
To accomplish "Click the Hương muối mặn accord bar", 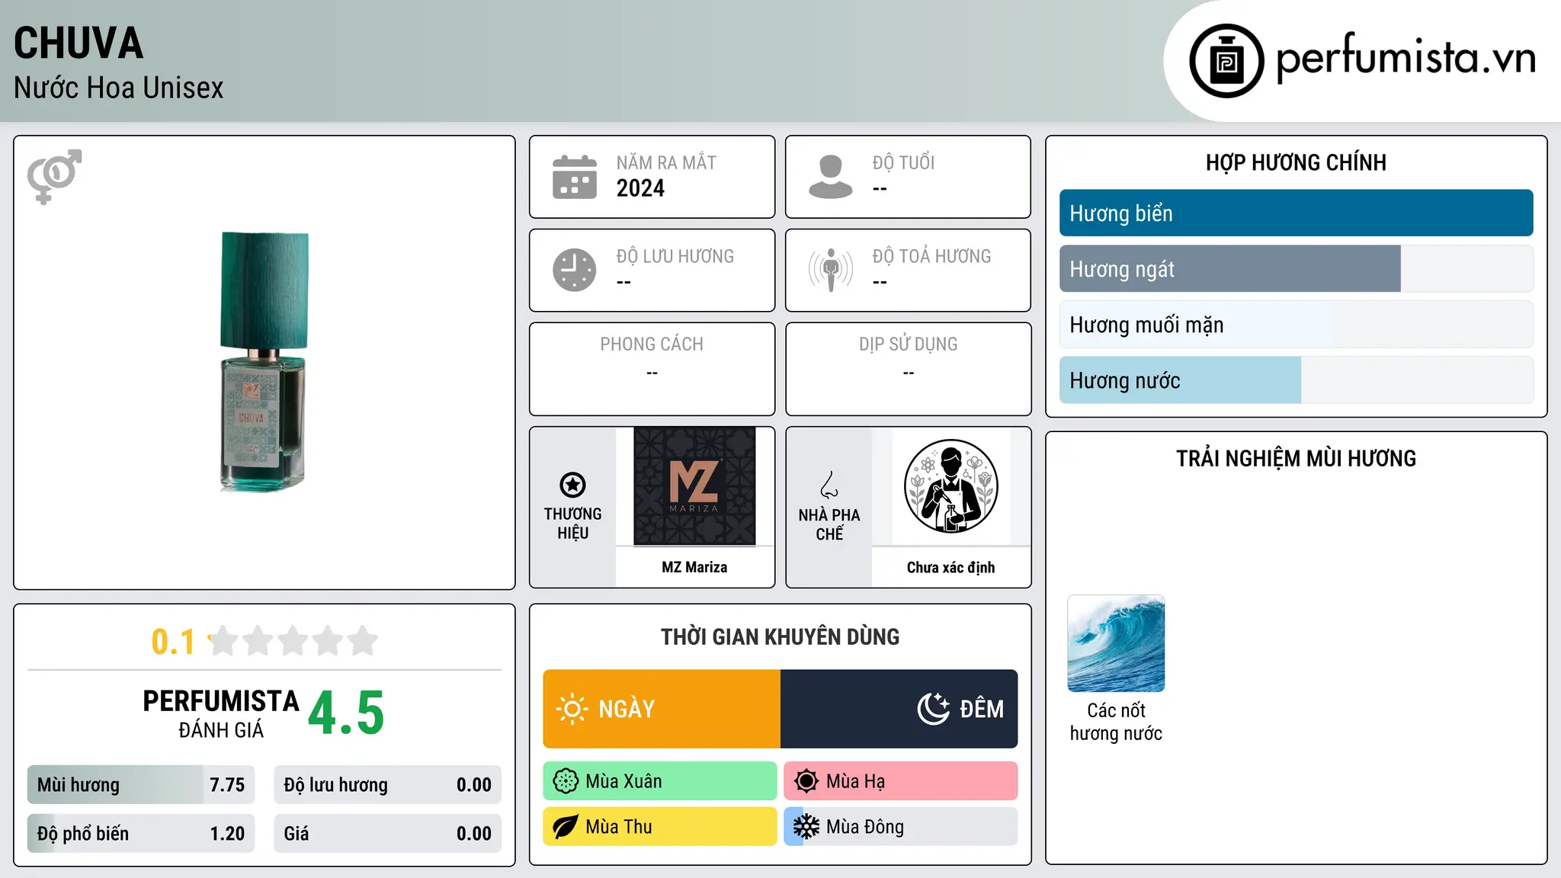I will pos(1296,325).
